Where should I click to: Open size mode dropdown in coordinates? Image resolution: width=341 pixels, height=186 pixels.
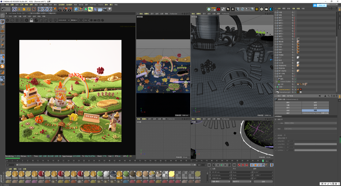242,181
